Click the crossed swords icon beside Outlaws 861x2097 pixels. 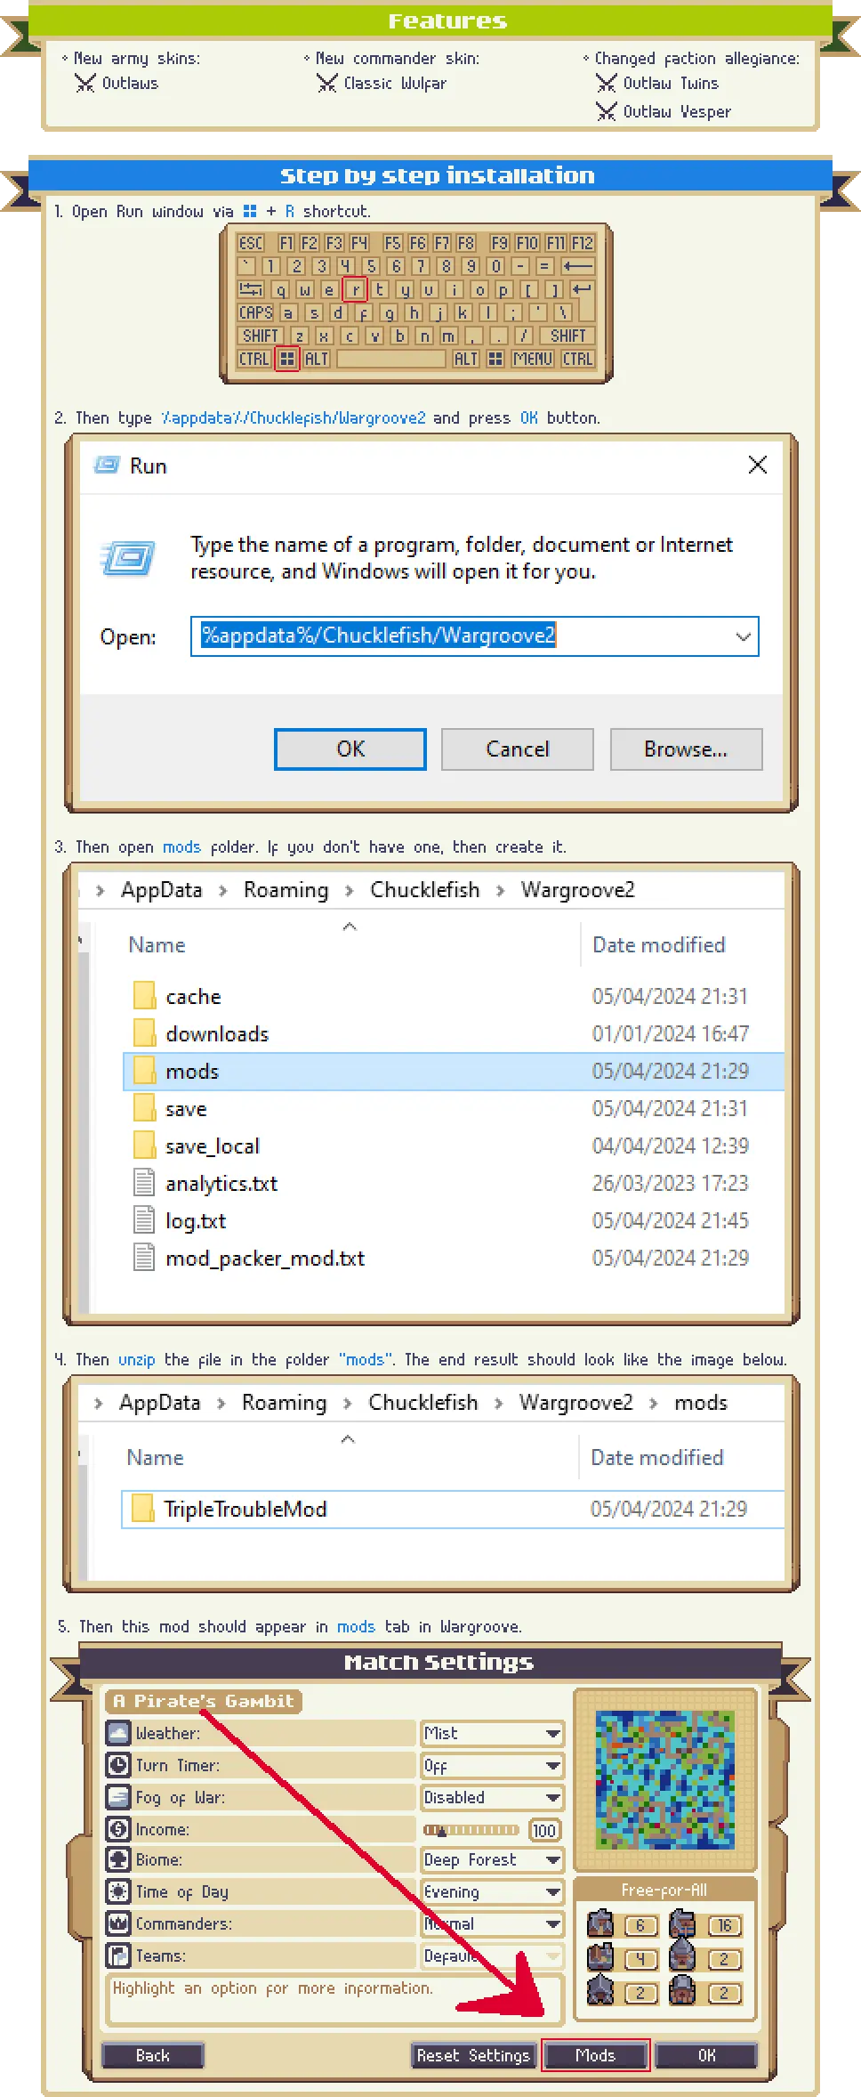click(x=85, y=84)
